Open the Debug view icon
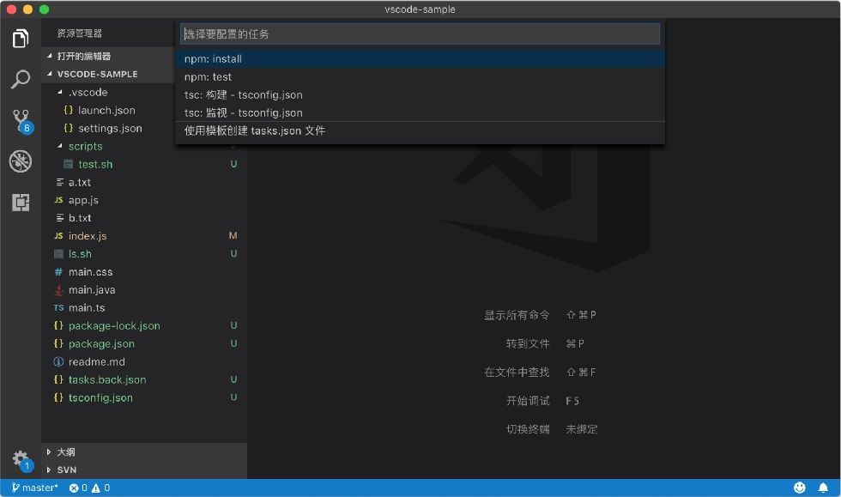 point(21,161)
